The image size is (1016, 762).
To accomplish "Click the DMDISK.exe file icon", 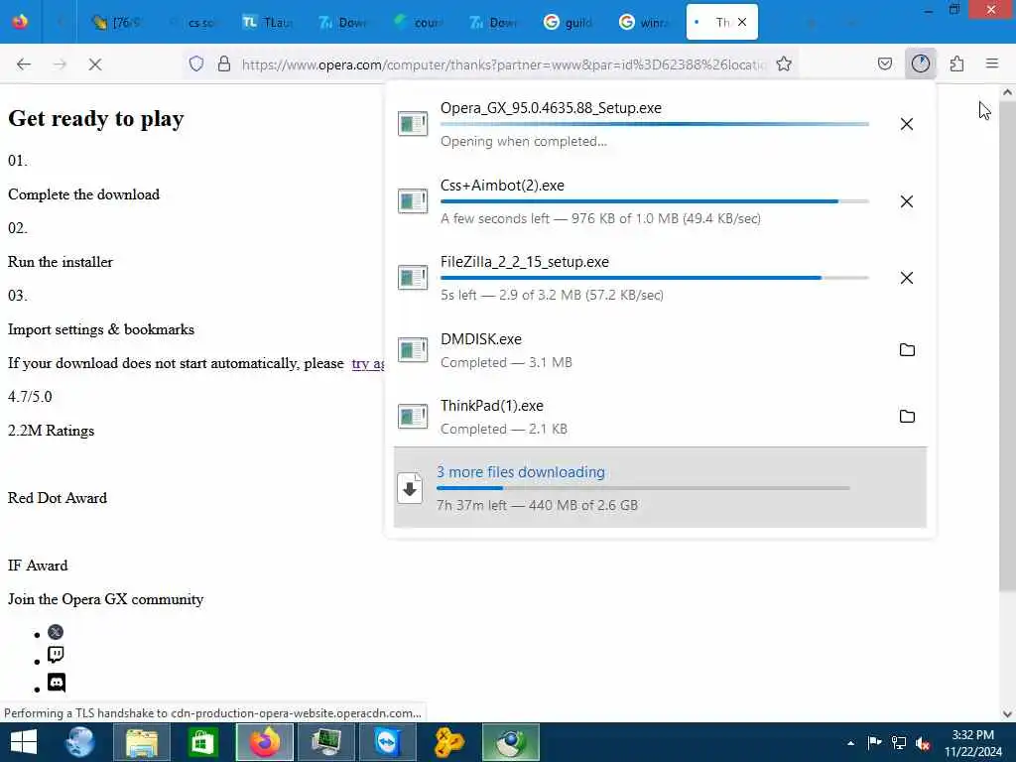I will pyautogui.click(x=413, y=350).
